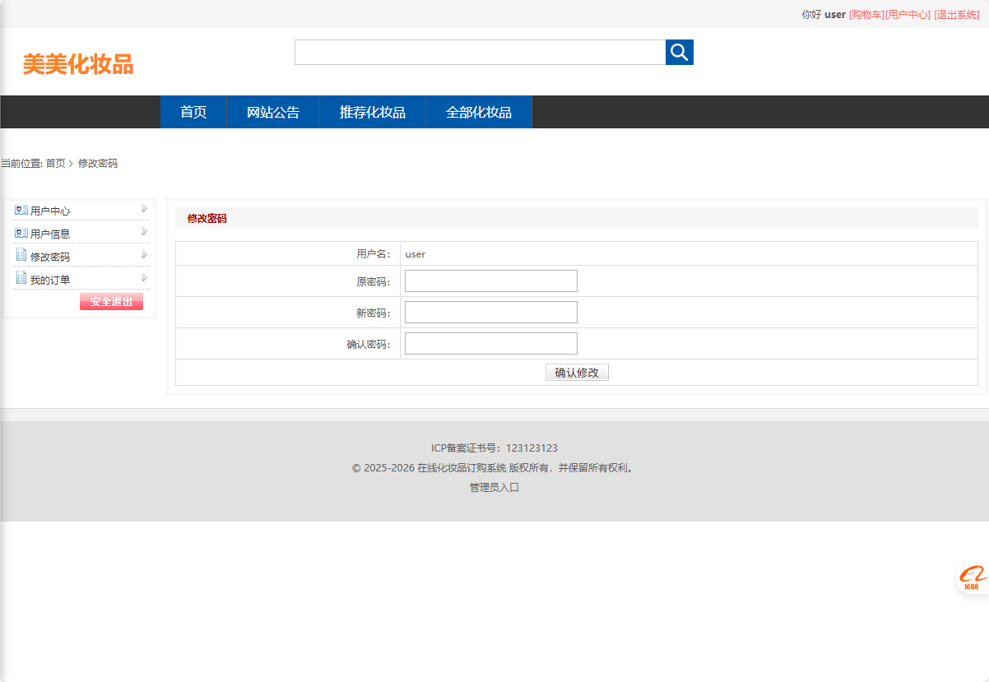Click the document icon beside 修改密码
The height and width of the screenshot is (682, 989).
[20, 256]
